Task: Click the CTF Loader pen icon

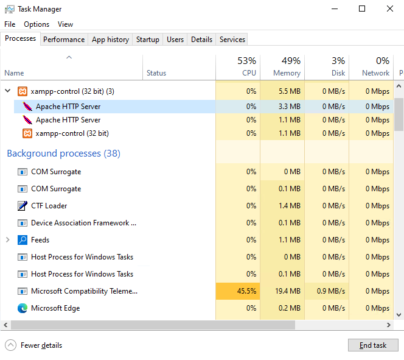Action: coord(23,206)
